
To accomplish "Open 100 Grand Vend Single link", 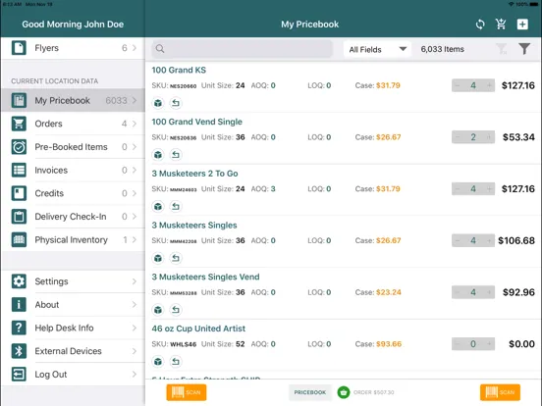I will pyautogui.click(x=196, y=122).
